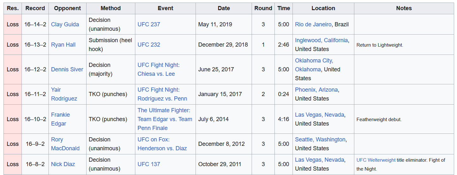Visit the Oklahoma City, Oklahoma link

(314, 65)
